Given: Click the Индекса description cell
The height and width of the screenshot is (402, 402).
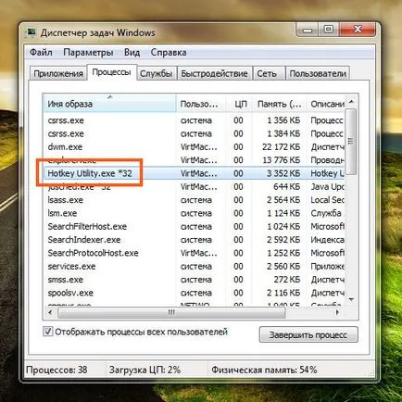Looking at the screenshot, I should click(x=327, y=240).
